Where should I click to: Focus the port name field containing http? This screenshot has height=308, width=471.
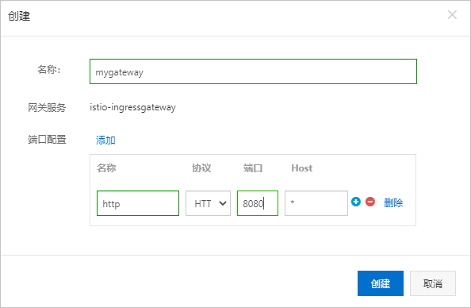pos(138,203)
